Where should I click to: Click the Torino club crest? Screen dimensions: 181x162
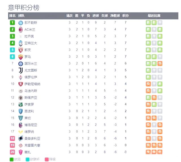click(x=21, y=50)
